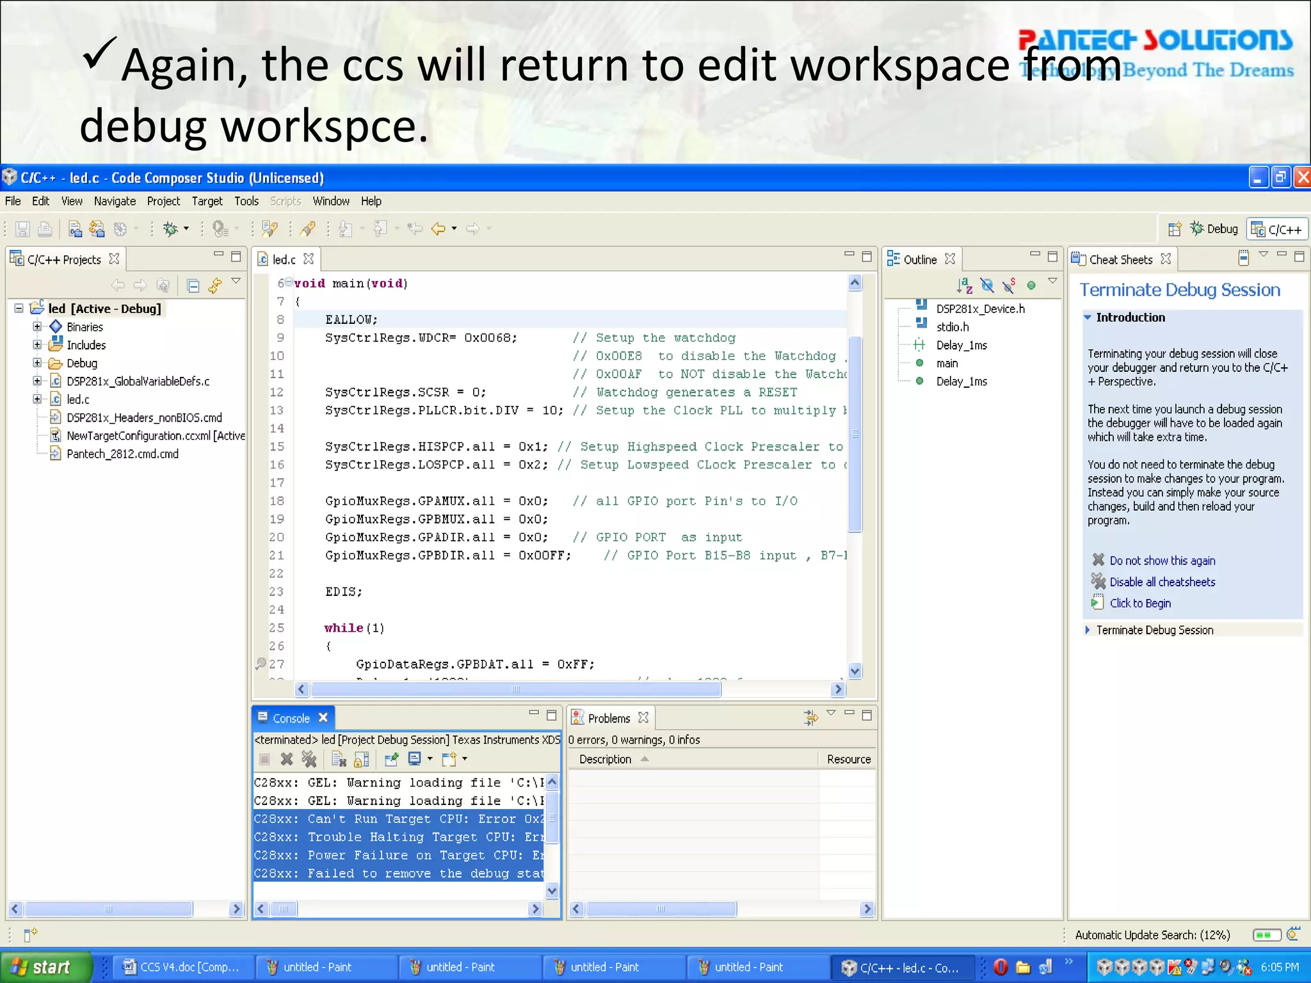Click Console vertical scrollbar thumb
The height and width of the screenshot is (983, 1311).
click(x=552, y=818)
